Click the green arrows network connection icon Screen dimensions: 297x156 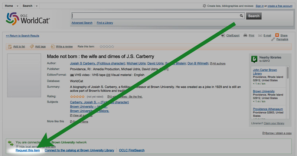pos(11,143)
